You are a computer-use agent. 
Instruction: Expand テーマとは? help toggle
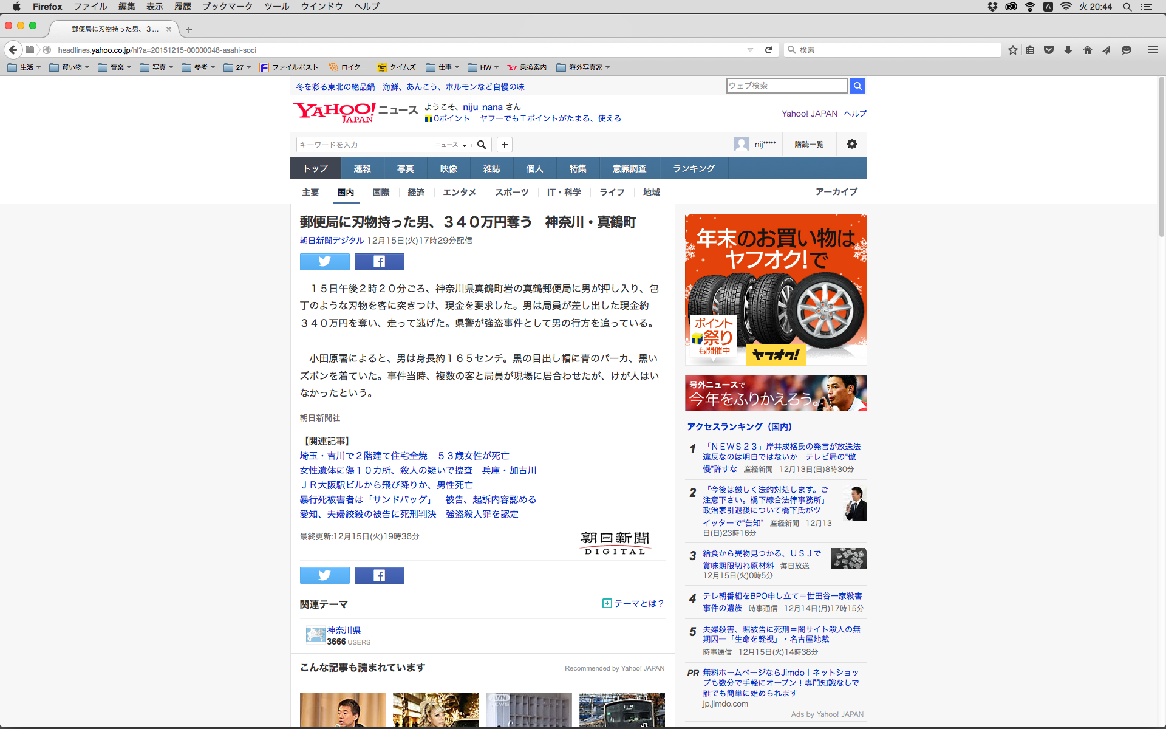[x=633, y=603]
